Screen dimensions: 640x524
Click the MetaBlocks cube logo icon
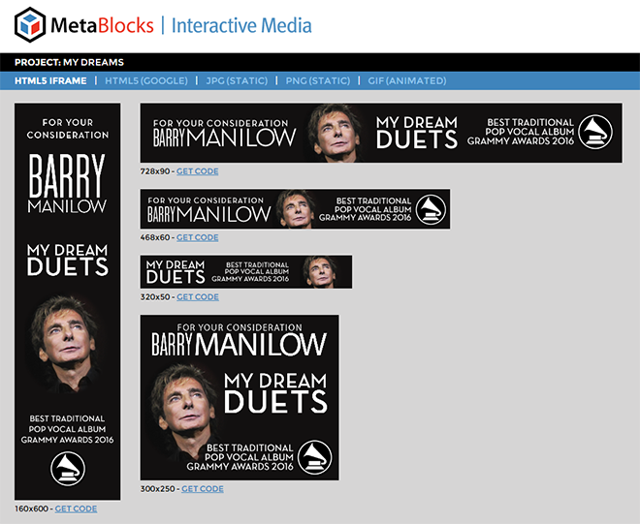pyautogui.click(x=30, y=25)
